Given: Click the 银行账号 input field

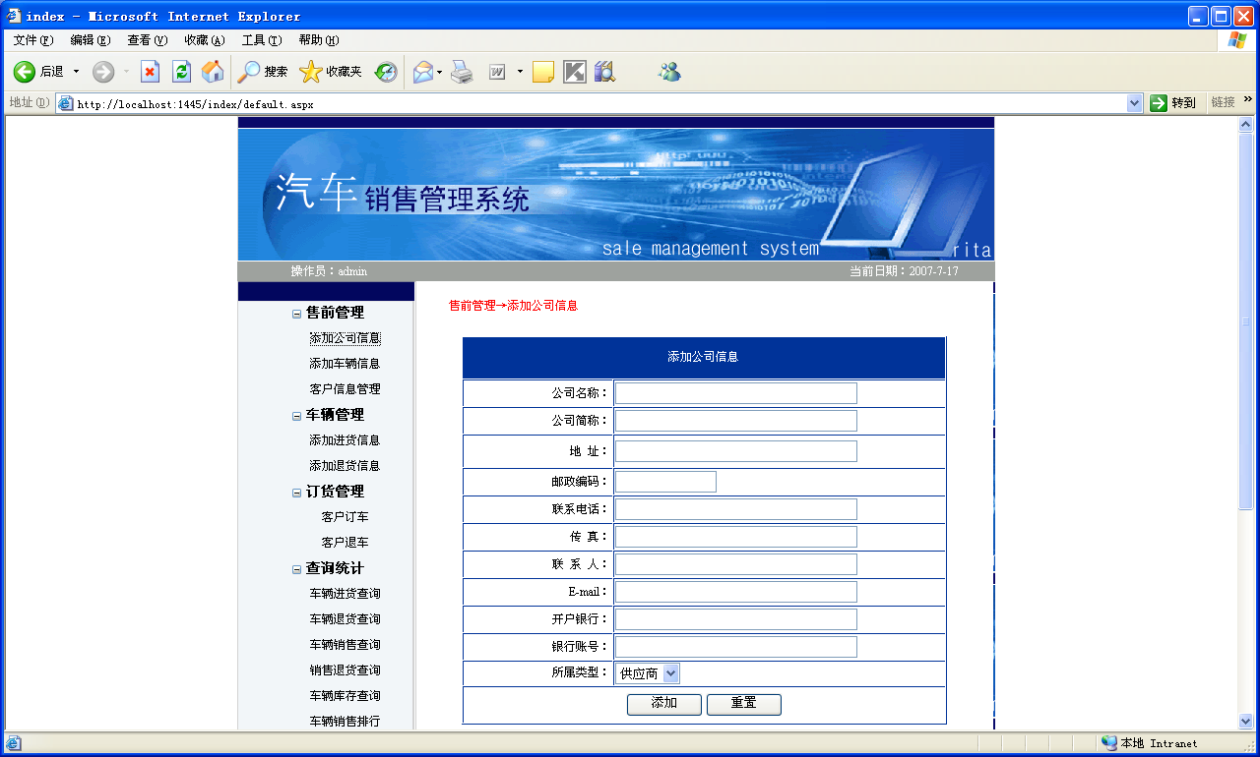Looking at the screenshot, I should pyautogui.click(x=736, y=647).
